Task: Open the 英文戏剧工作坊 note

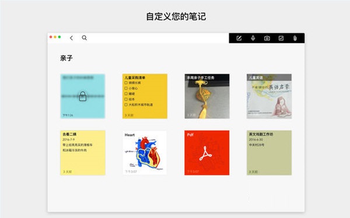Action: click(x=269, y=153)
